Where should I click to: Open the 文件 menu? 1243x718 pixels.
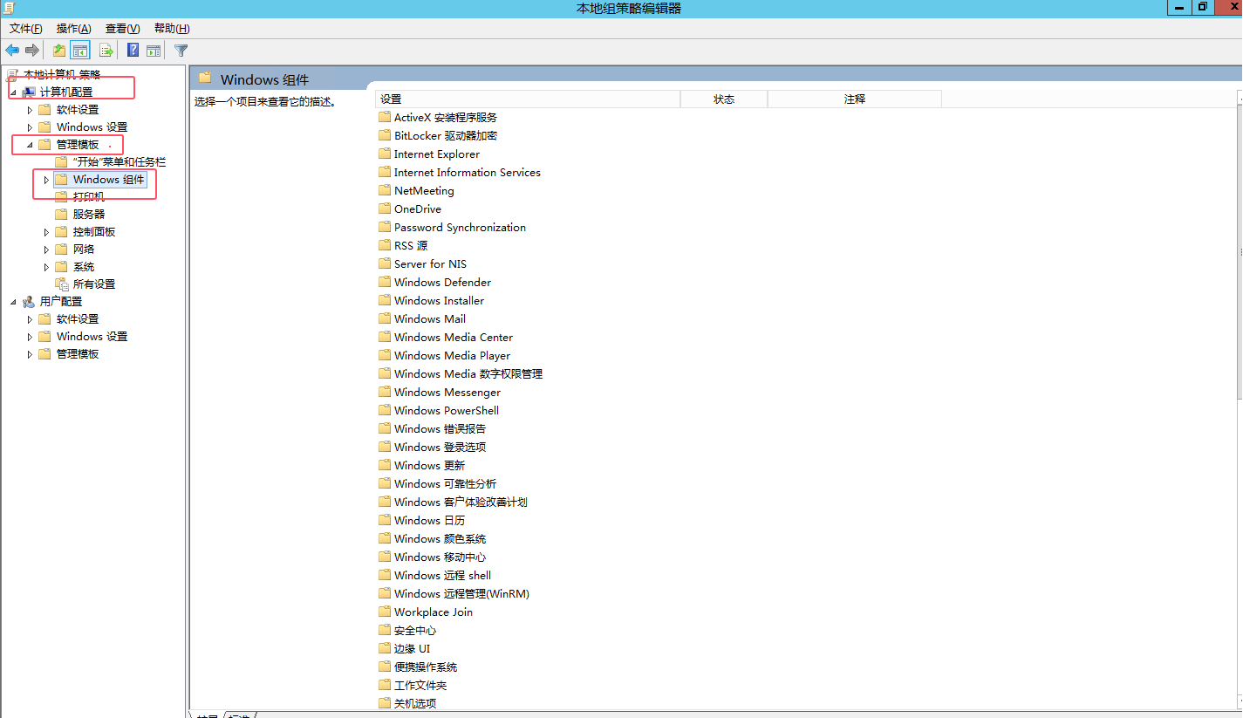click(24, 28)
